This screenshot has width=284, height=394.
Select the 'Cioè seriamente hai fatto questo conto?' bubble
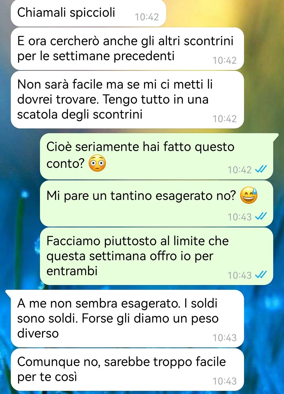pyautogui.click(x=156, y=156)
